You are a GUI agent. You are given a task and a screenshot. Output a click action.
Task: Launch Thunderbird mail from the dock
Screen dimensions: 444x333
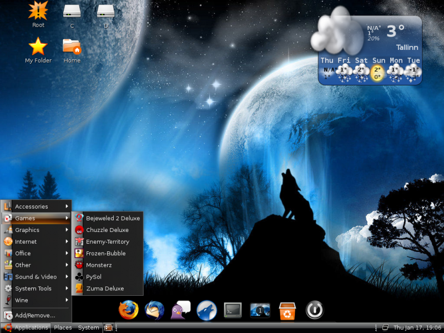[x=155, y=310]
